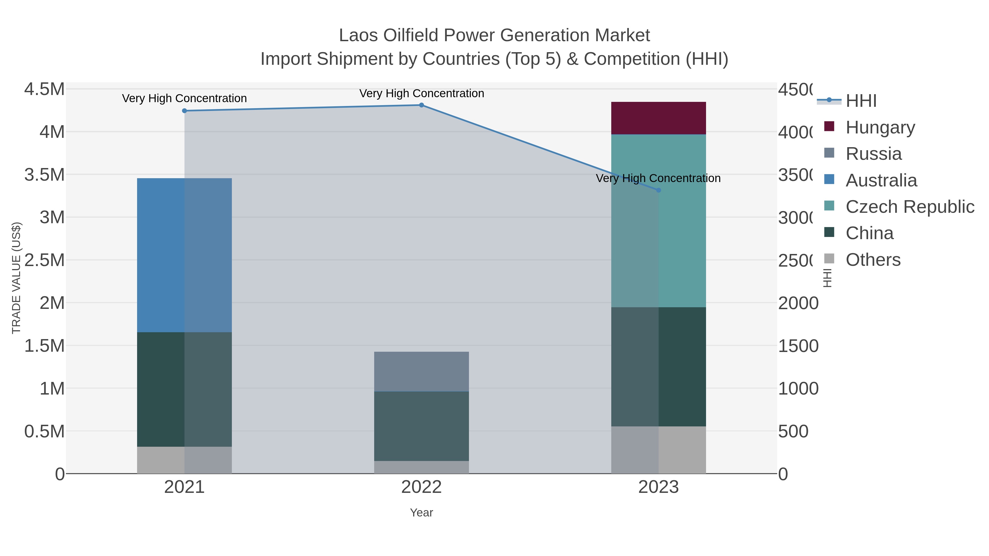This screenshot has width=989, height=556.
Task: Click the Australia blue color swatch
Action: (829, 179)
